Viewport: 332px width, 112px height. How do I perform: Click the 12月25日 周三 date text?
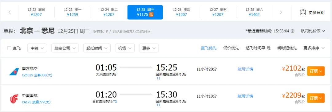pyautogui.click(x=74, y=31)
